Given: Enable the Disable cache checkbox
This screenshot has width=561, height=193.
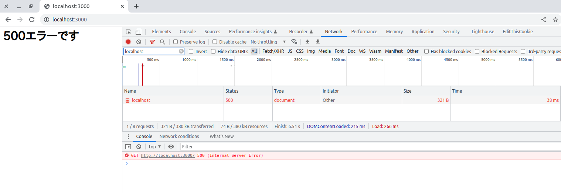Looking at the screenshot, I should coord(215,42).
